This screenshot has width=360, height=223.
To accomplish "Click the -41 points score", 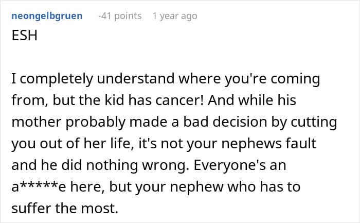I will (119, 16).
